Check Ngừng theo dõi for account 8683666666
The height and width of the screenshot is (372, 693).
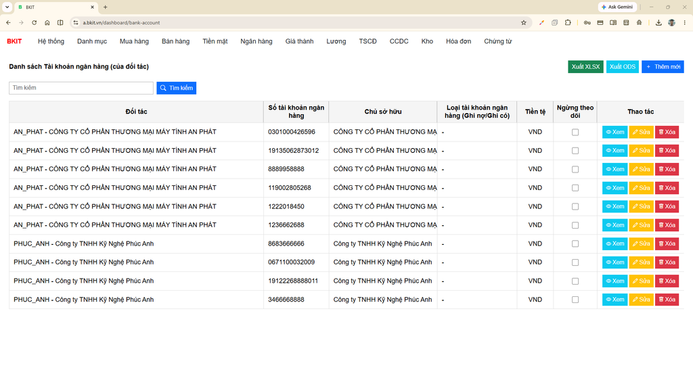(575, 244)
